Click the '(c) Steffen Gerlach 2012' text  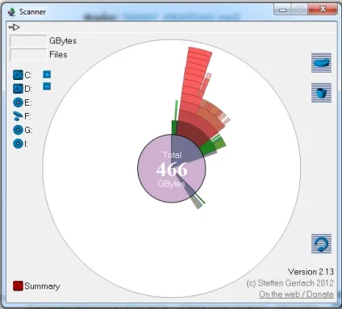(x=290, y=283)
